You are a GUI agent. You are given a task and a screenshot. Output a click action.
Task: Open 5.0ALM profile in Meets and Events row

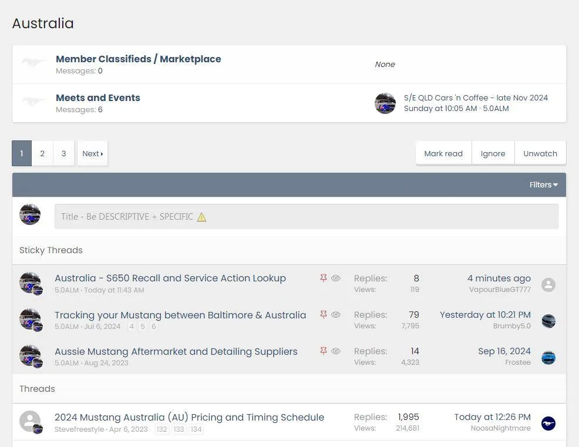point(496,109)
